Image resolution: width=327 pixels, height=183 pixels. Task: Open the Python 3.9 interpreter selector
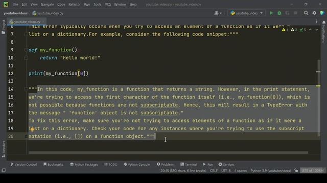click(x=271, y=171)
